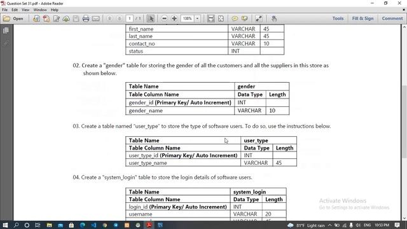Click the 'first_name' table cell

(177, 29)
